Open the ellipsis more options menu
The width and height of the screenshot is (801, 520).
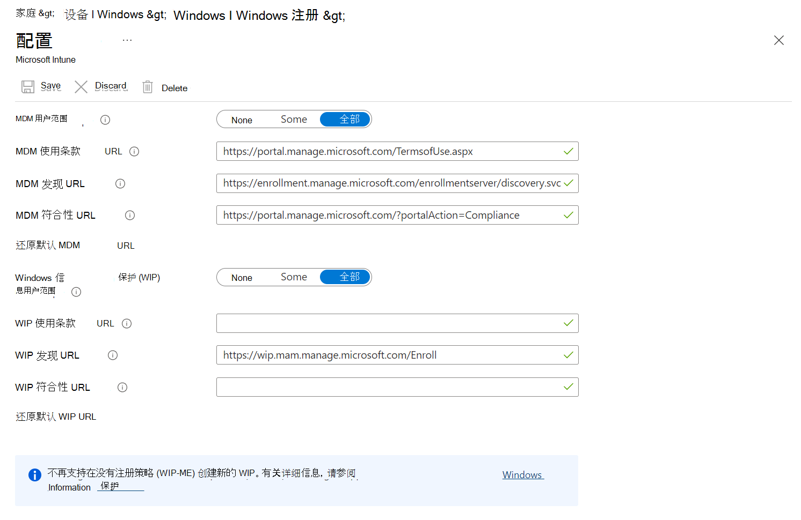point(127,40)
